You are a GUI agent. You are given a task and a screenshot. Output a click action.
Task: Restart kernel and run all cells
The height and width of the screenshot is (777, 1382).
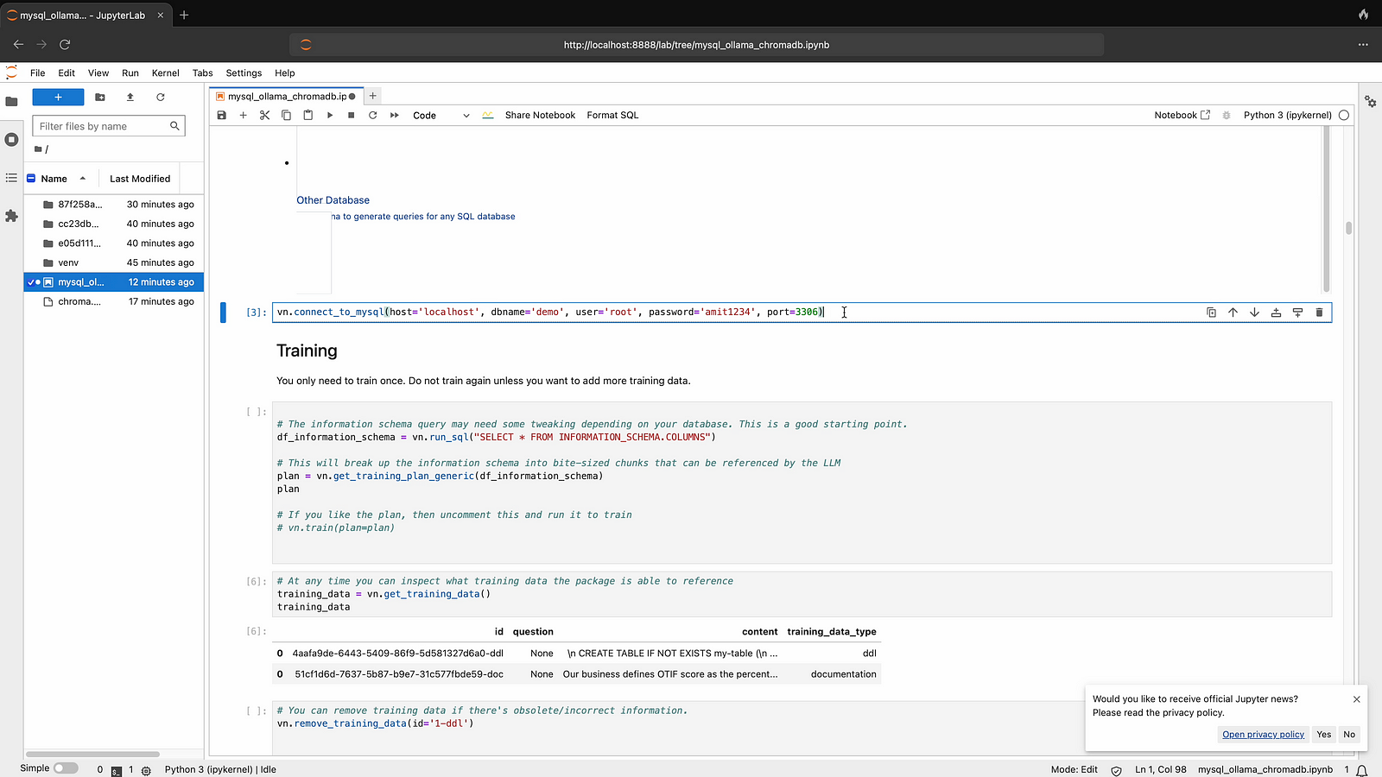tap(395, 115)
